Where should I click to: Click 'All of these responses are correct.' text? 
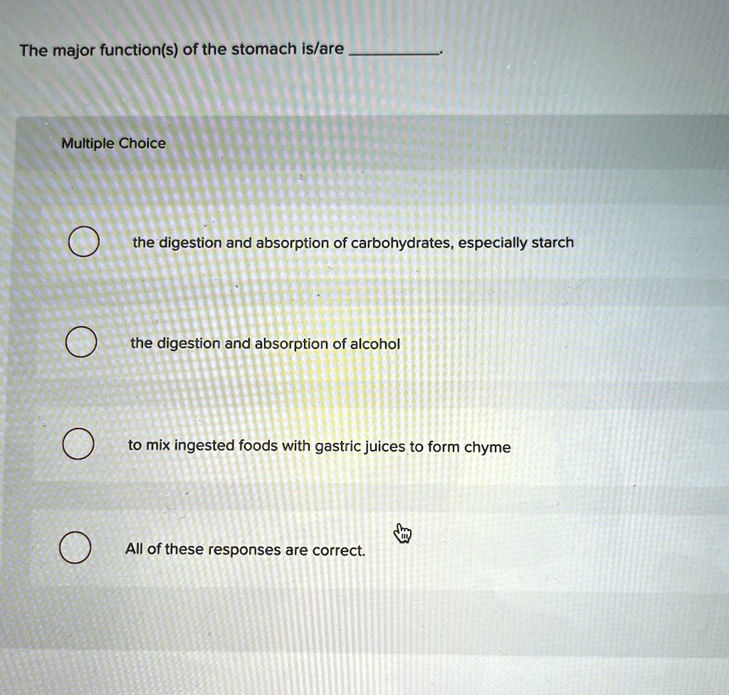click(x=245, y=550)
